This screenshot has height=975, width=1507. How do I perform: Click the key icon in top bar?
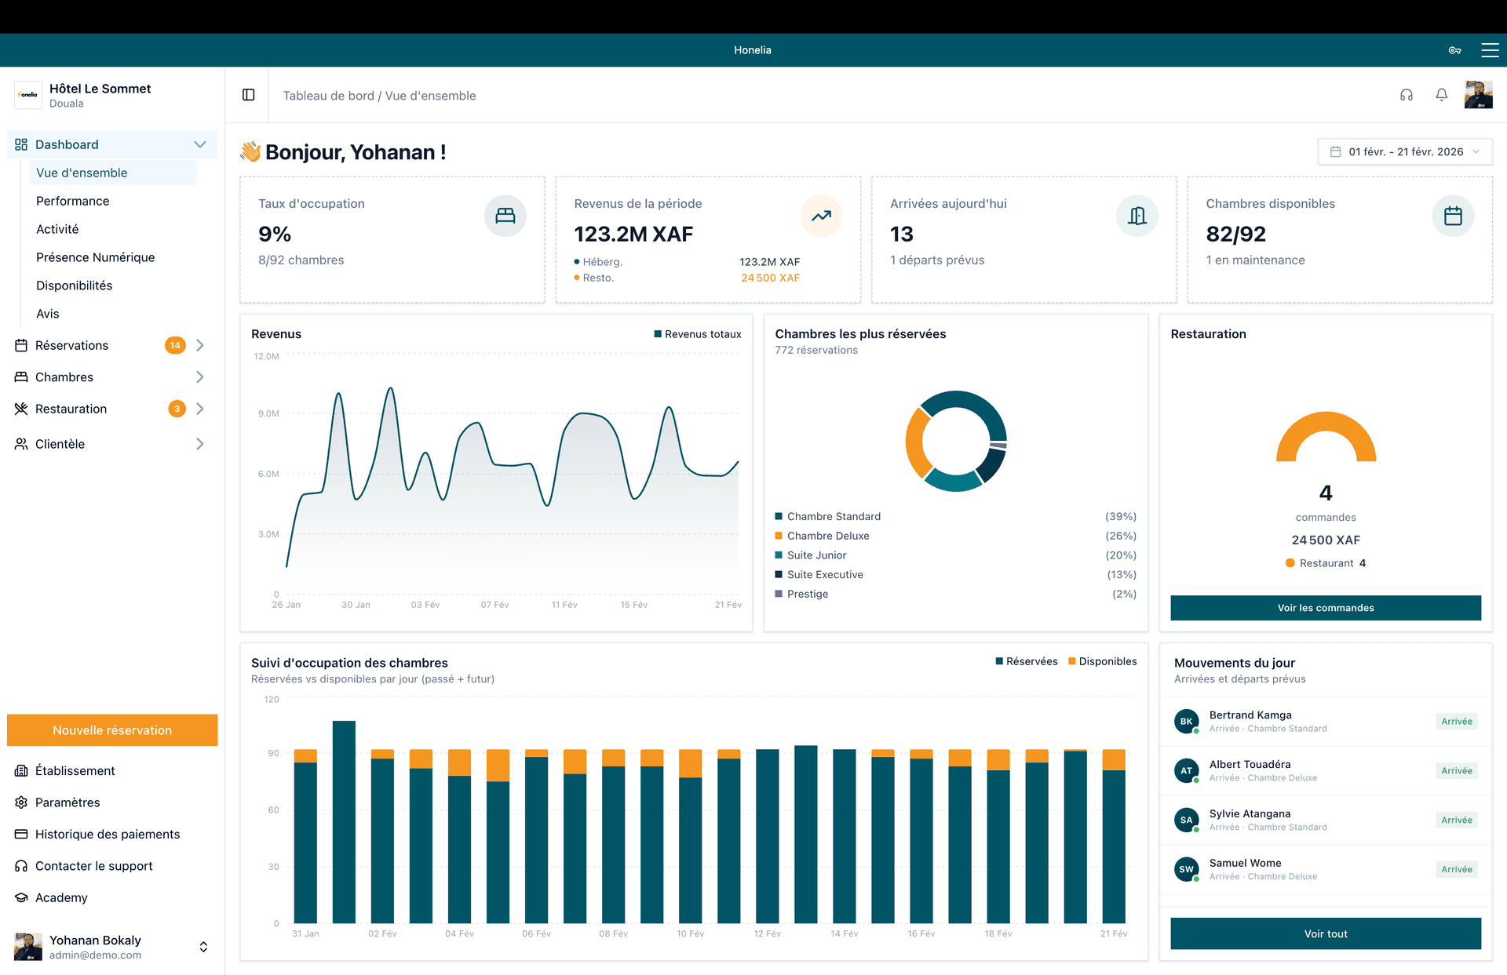[1454, 50]
